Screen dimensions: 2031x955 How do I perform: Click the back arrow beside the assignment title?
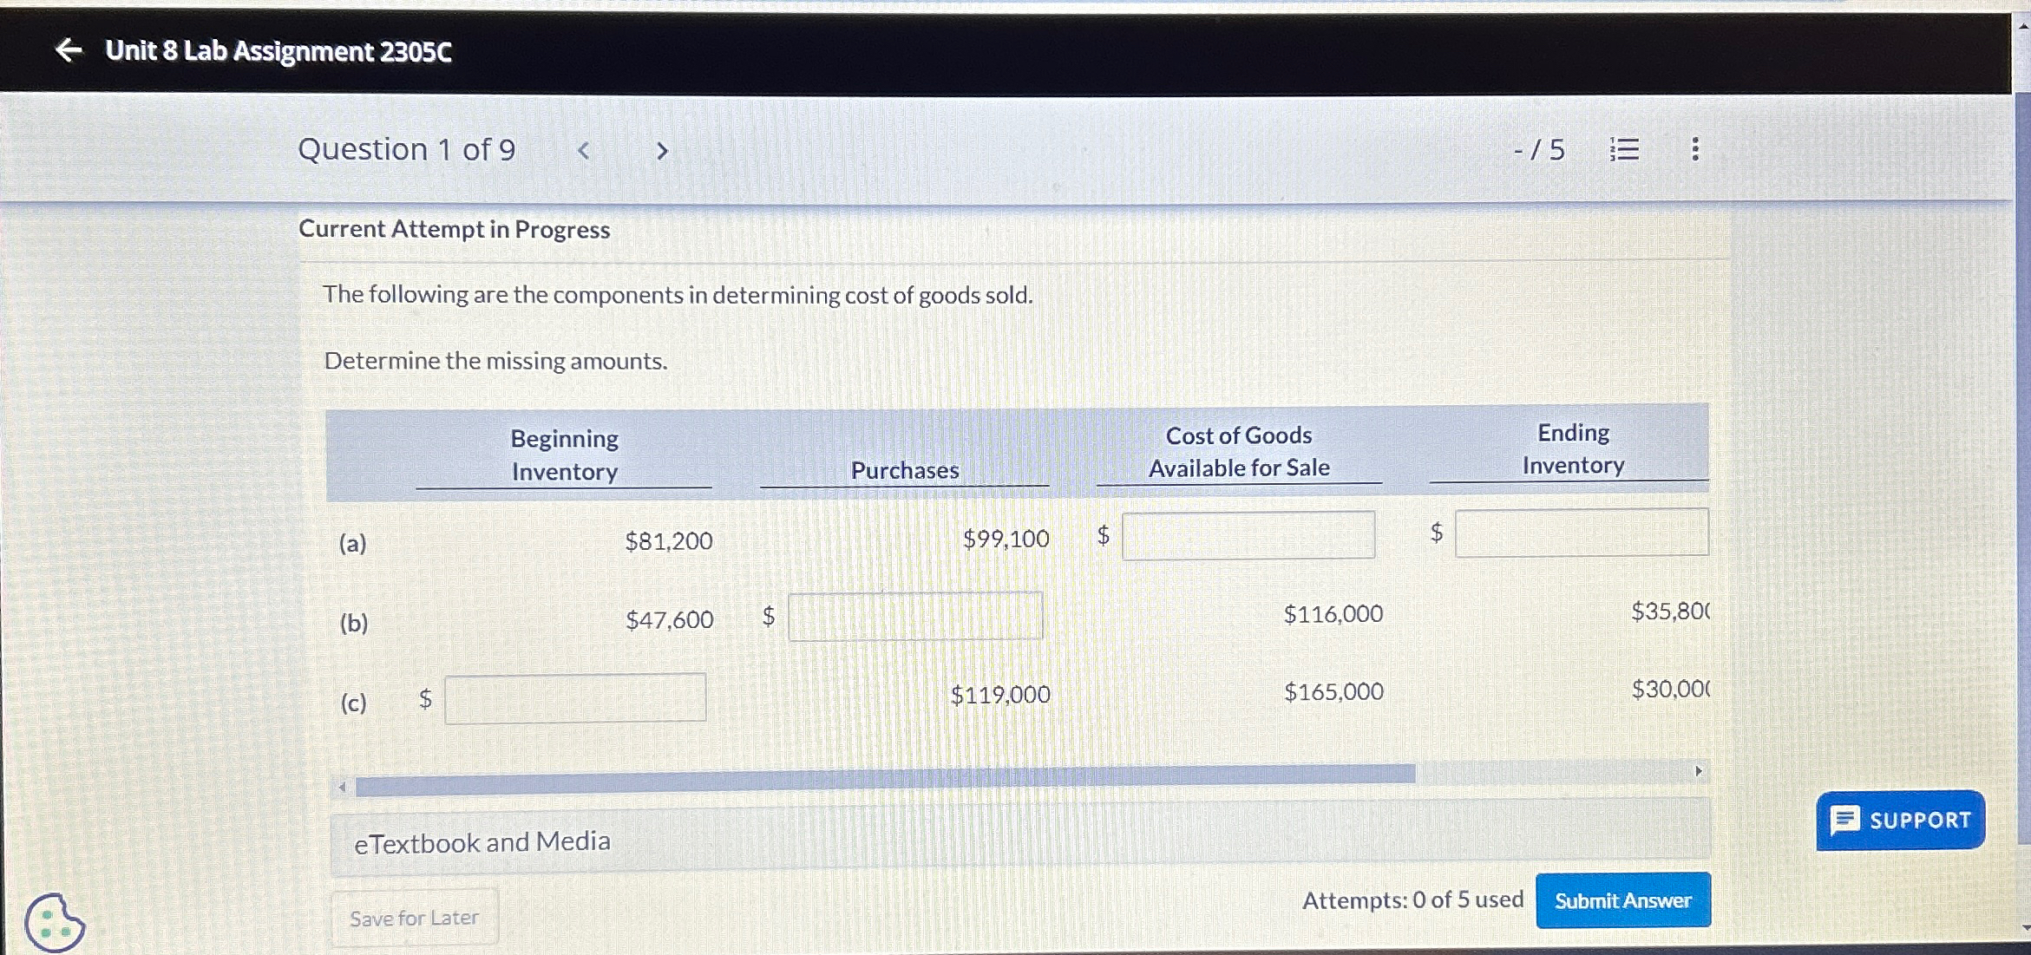(x=68, y=50)
